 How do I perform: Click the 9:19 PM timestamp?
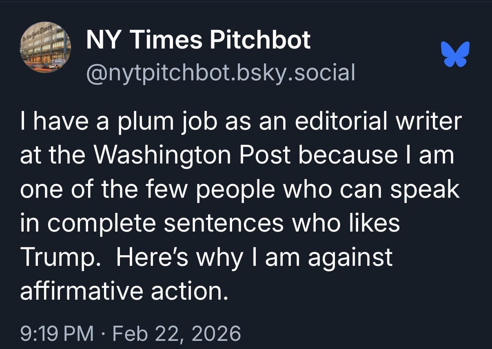pos(57,333)
